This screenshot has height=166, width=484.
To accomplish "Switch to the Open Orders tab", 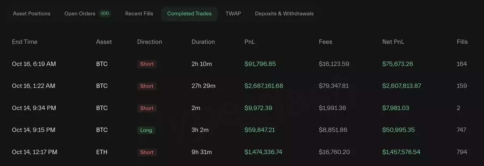I will [80, 14].
